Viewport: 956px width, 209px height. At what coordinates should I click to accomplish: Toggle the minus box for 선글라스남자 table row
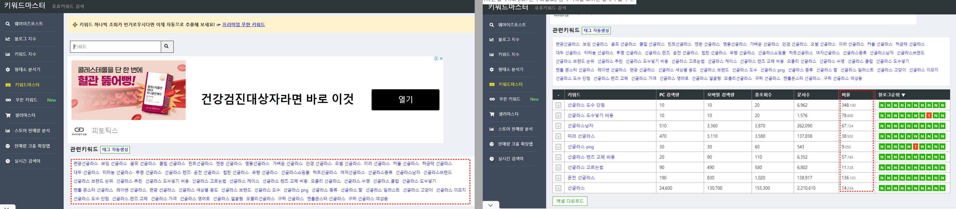pyautogui.click(x=558, y=126)
